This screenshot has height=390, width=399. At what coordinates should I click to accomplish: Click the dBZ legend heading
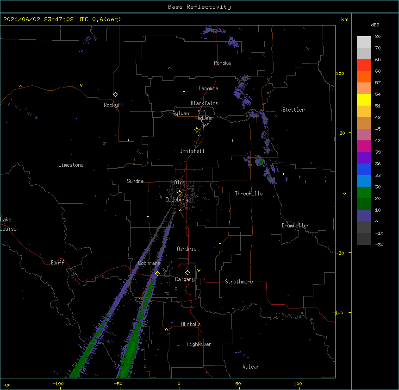pos(375,25)
